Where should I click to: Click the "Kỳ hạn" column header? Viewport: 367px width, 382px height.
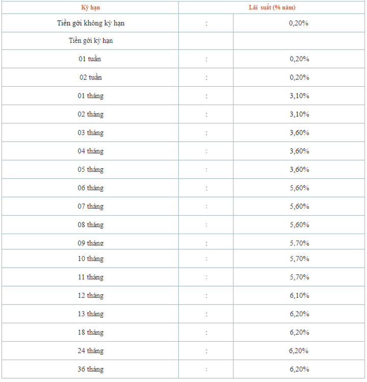(90, 8)
